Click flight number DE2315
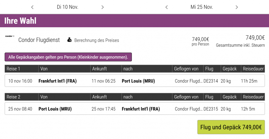 pos(211,109)
